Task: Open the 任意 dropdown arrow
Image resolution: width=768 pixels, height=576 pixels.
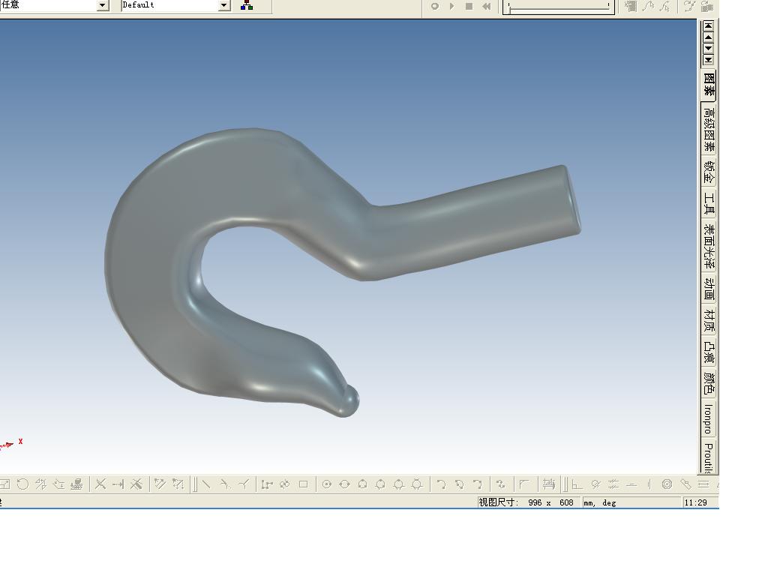Action: coord(102,5)
